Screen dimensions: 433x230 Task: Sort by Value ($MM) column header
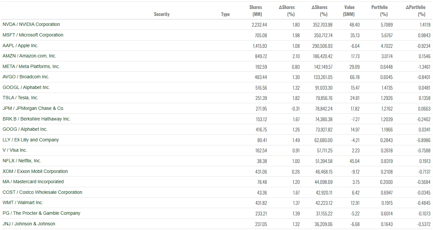pyautogui.click(x=349, y=11)
